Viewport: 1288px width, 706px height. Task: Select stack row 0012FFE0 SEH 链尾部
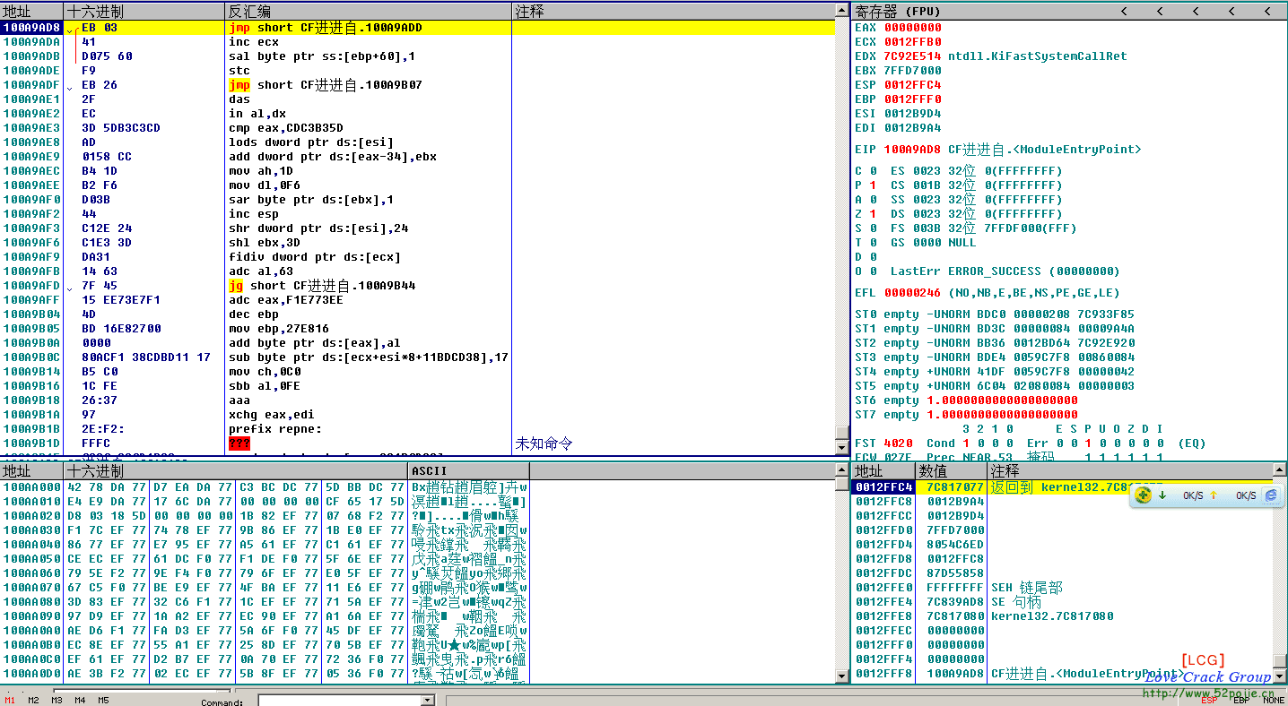click(1061, 588)
